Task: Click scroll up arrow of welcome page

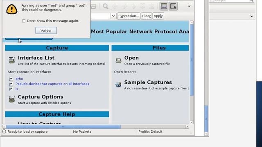Action: point(192,22)
